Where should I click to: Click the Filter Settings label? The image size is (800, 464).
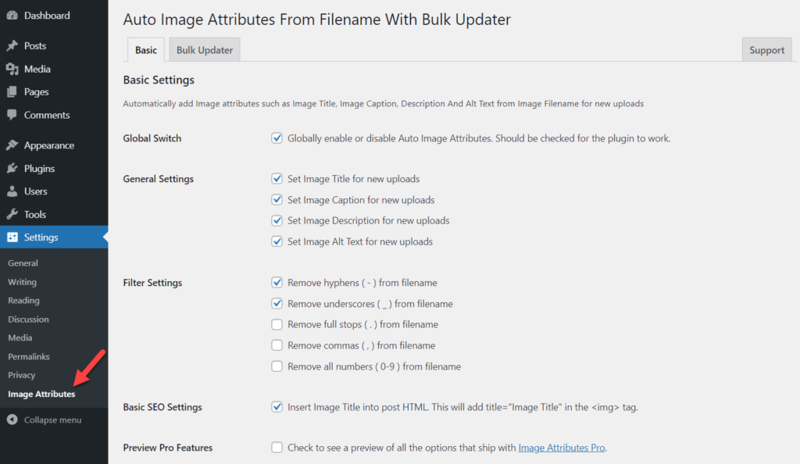pyautogui.click(x=152, y=283)
